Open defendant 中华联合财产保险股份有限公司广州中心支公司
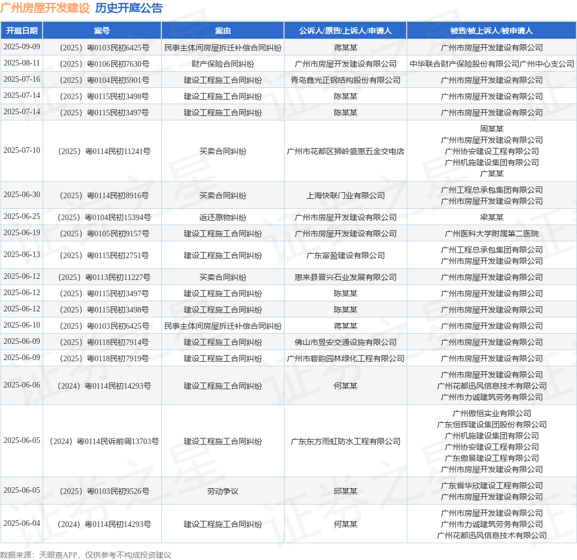 click(491, 64)
